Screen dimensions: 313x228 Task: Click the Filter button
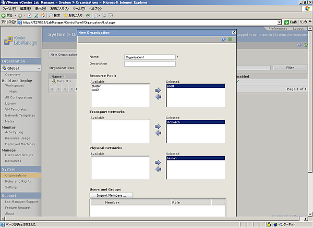click(x=290, y=68)
